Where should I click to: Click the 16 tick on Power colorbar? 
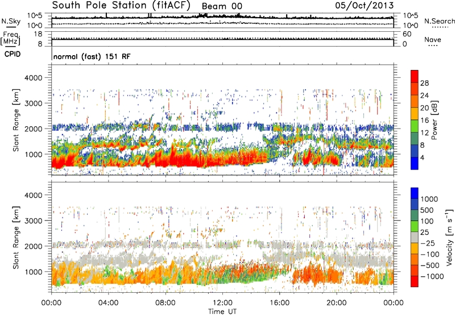pos(424,121)
